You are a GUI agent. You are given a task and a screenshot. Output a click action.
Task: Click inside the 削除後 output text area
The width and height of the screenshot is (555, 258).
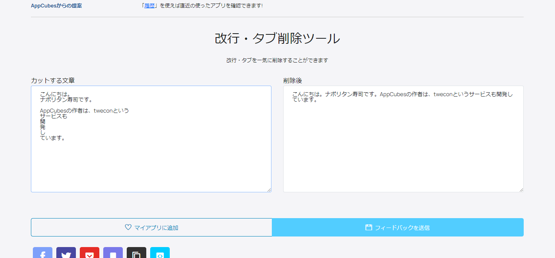pos(403,139)
